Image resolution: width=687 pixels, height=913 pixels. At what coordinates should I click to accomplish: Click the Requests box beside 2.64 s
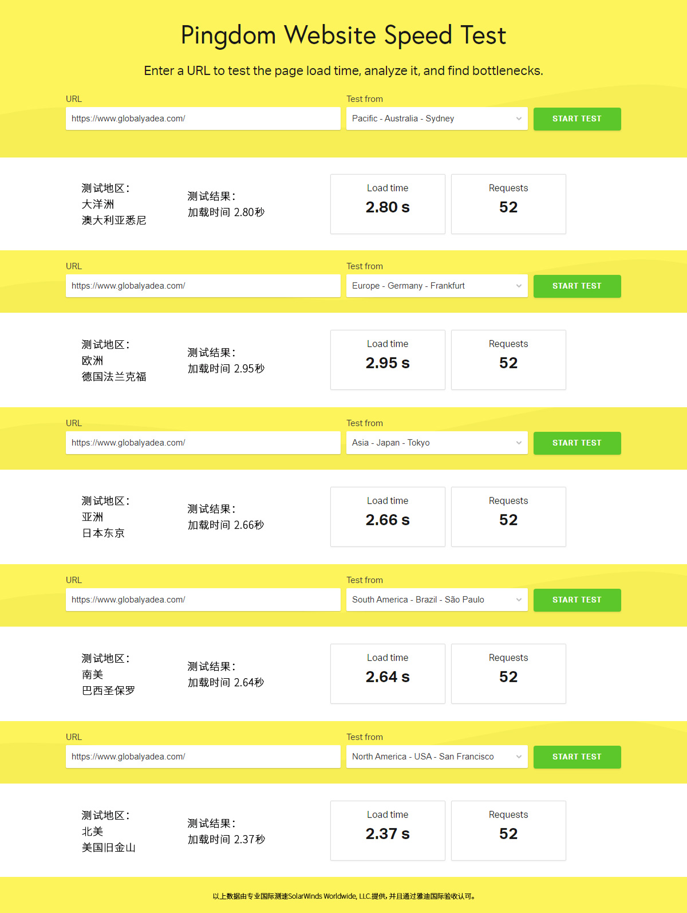coord(508,674)
